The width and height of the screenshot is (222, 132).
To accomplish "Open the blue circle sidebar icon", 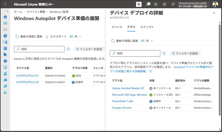I will 5,36.
